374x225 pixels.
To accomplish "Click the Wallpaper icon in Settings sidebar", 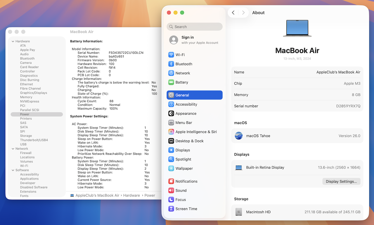I will pos(171,169).
